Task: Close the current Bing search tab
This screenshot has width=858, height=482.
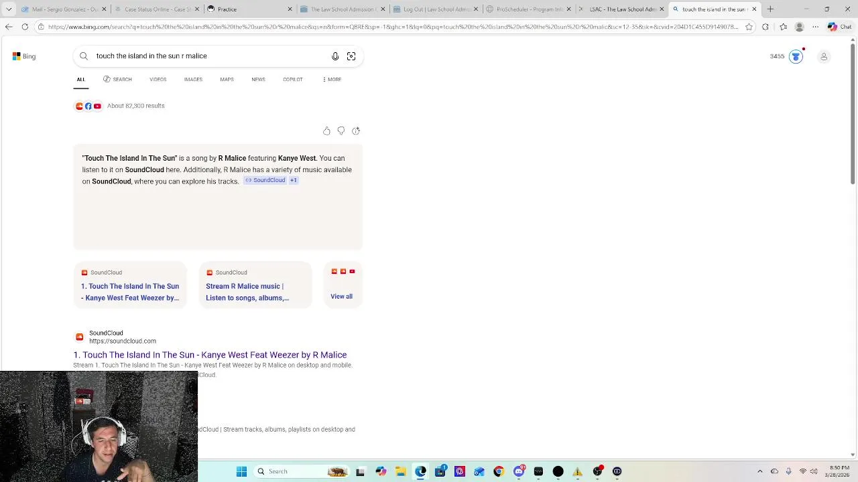Action: [754, 9]
